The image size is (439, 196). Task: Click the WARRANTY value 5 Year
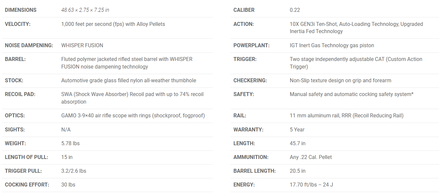click(297, 130)
